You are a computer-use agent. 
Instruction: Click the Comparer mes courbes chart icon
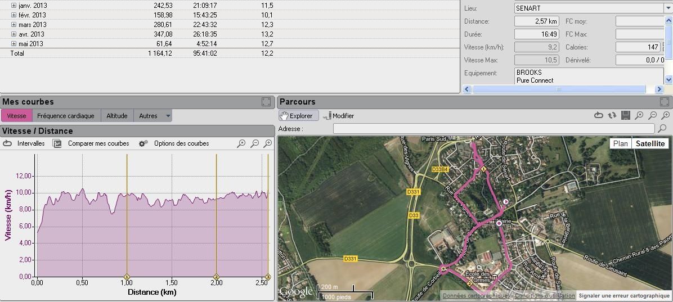coord(57,143)
